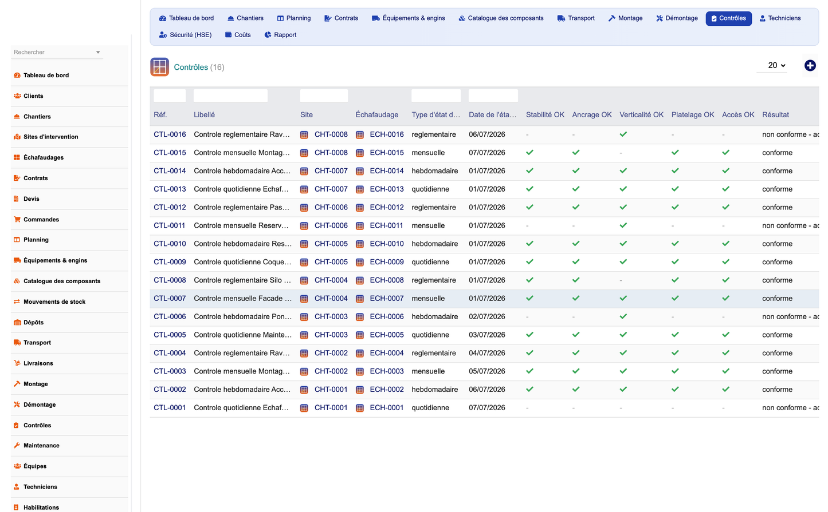828x512 pixels.
Task: Open record CTL-0011
Action: 170,226
